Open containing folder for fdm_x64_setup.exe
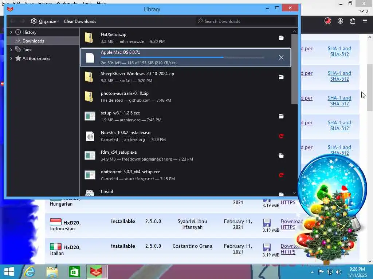 (281, 155)
